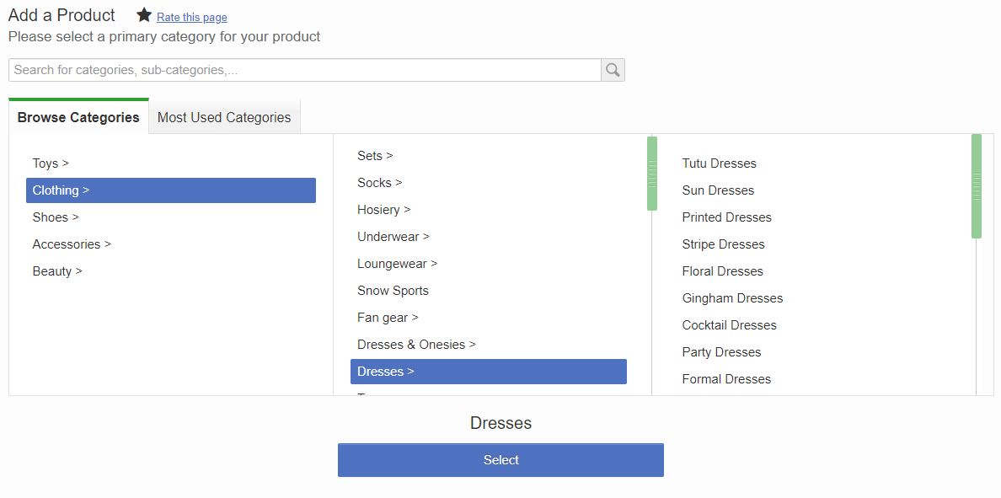Click the star icon beside Rate this page
This screenshot has width=1001, height=498.
coord(144,15)
